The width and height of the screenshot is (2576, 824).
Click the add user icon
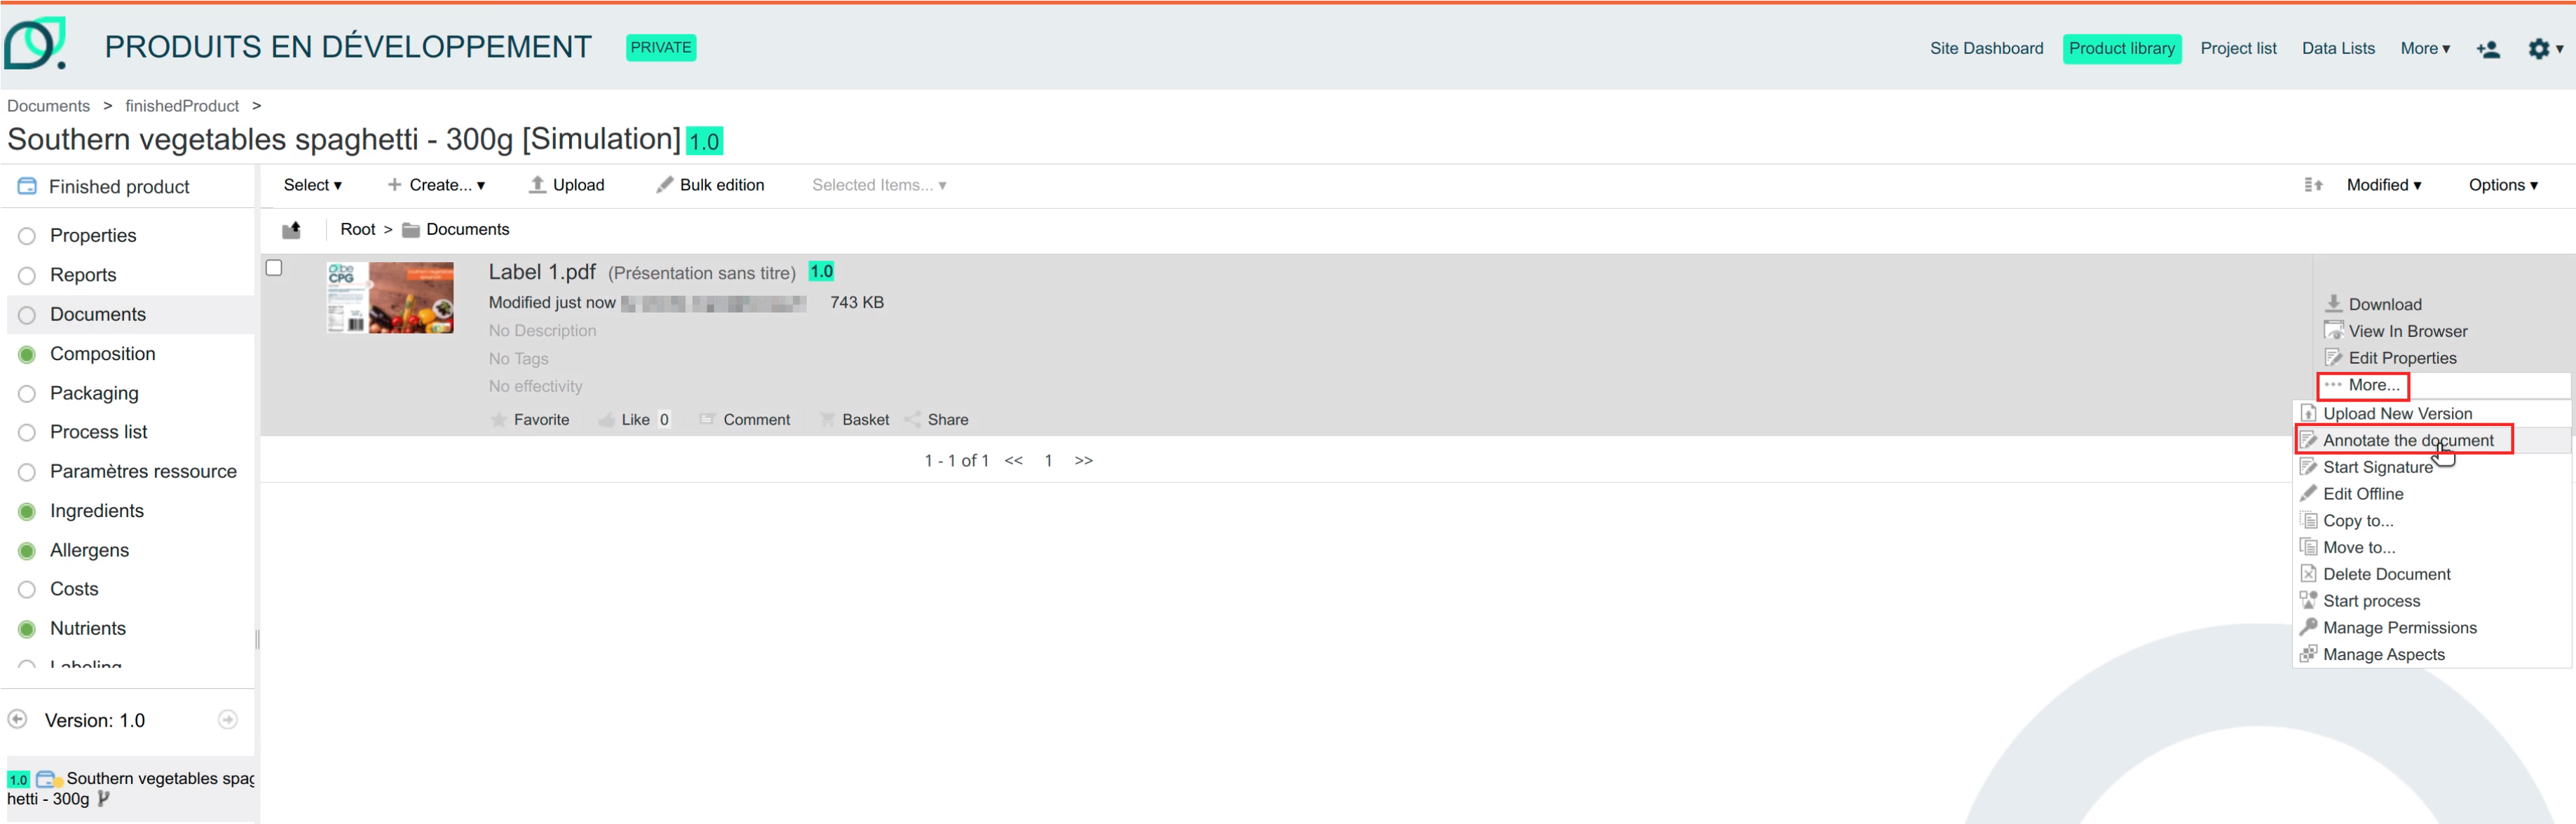click(2488, 49)
